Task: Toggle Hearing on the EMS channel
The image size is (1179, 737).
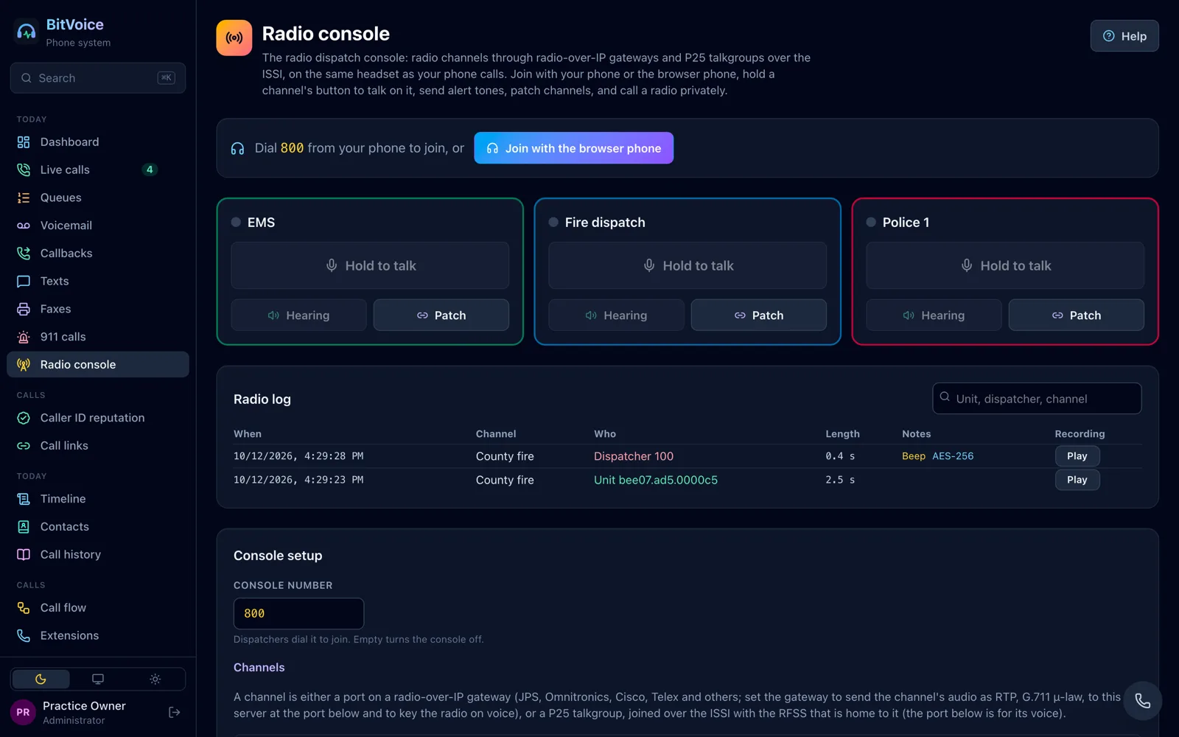Action: [298, 315]
